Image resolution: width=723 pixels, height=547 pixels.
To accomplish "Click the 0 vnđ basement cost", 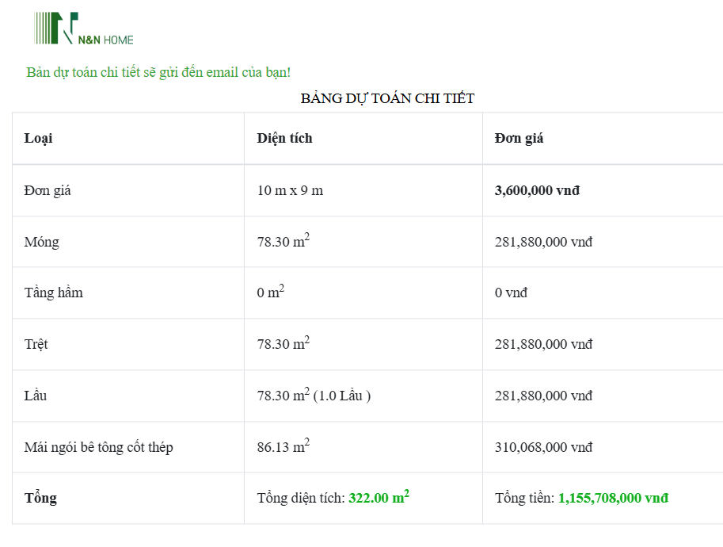I will click(511, 293).
